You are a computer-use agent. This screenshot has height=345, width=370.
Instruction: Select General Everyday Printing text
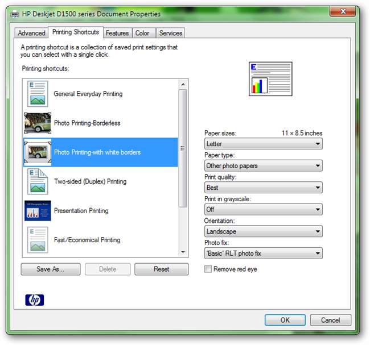pyautogui.click(x=88, y=94)
